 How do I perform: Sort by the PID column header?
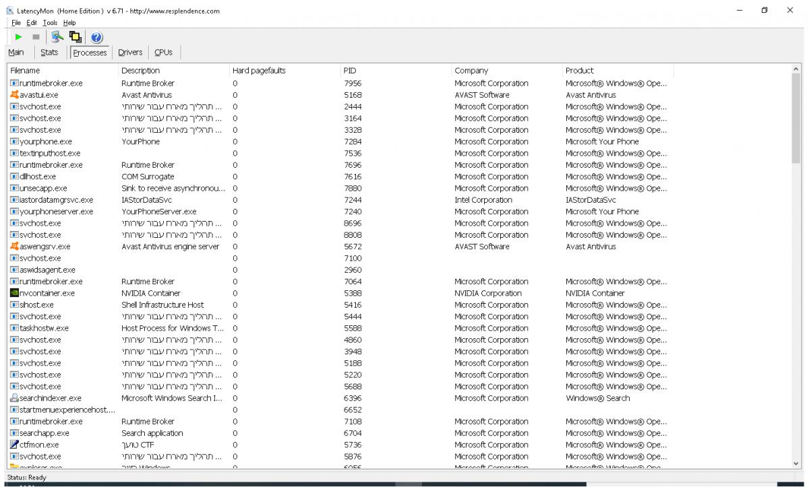[396, 70]
